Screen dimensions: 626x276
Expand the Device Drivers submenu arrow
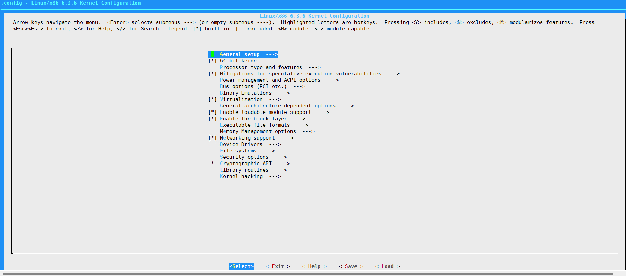pos(275,144)
